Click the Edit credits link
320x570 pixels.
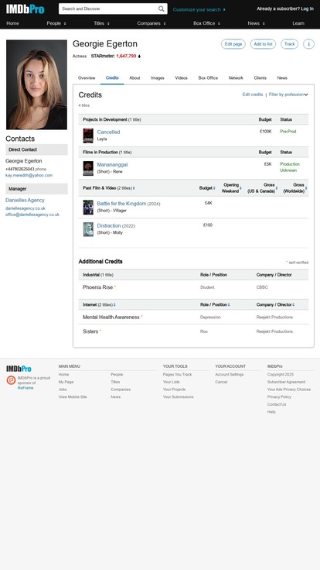click(253, 94)
